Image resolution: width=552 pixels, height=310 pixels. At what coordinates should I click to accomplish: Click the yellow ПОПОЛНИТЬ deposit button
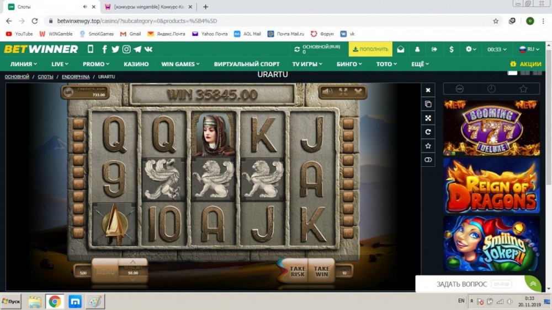point(370,49)
